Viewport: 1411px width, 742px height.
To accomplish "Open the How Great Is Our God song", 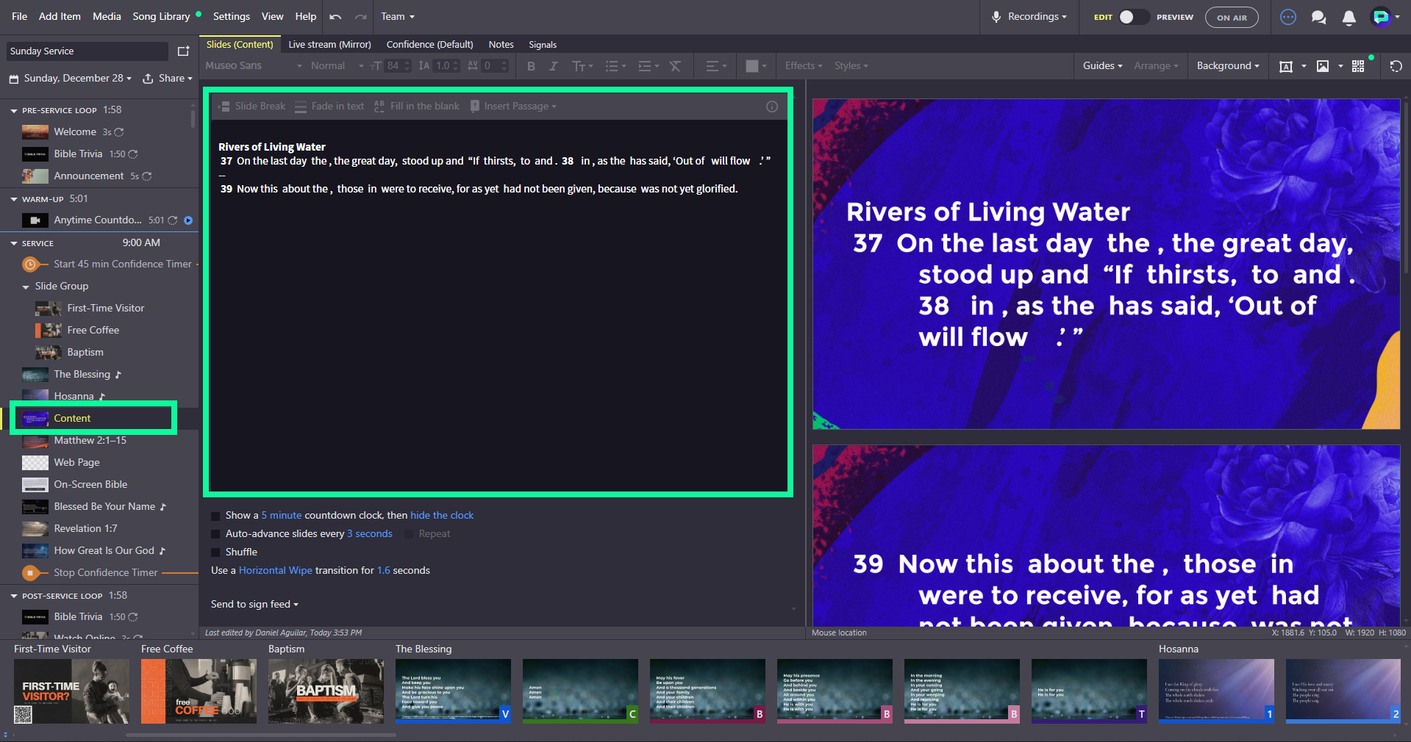I will click(104, 551).
